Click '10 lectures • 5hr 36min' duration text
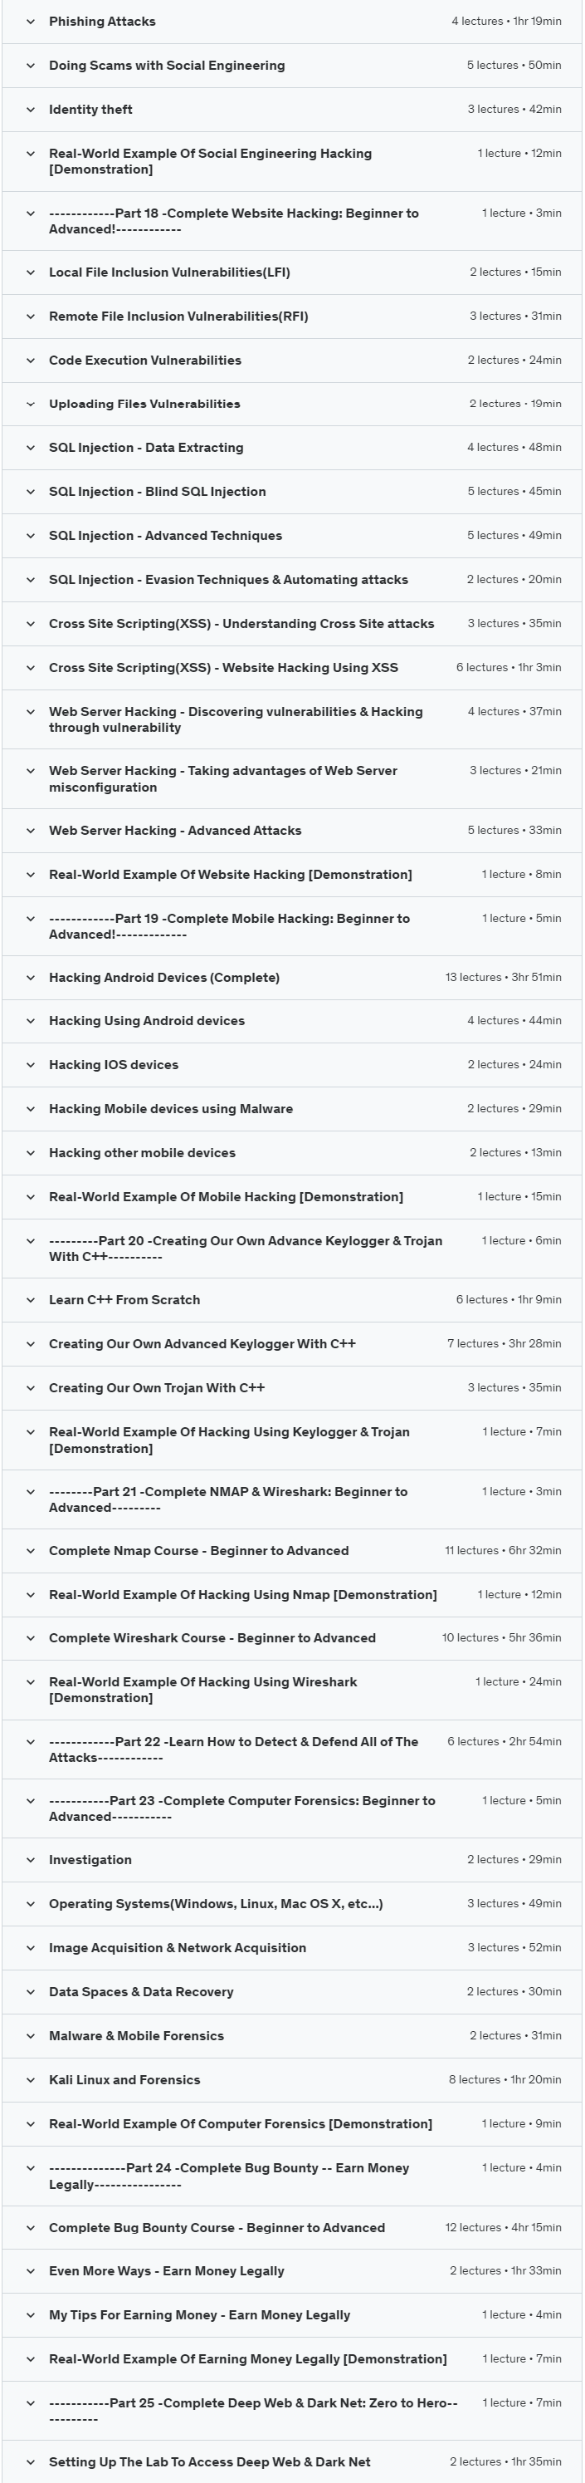 [501, 1637]
